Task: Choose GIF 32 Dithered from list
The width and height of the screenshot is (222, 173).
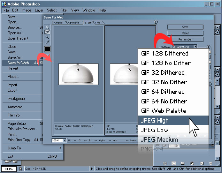Action: 173,72
